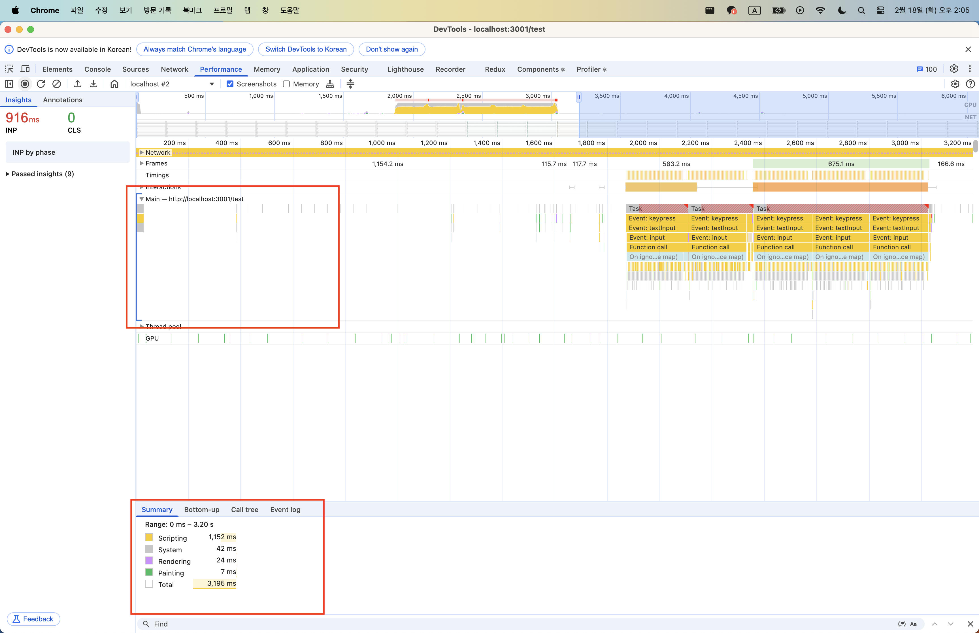The image size is (979, 633).
Task: Click the Record button in Performance toolbar
Action: coord(25,84)
